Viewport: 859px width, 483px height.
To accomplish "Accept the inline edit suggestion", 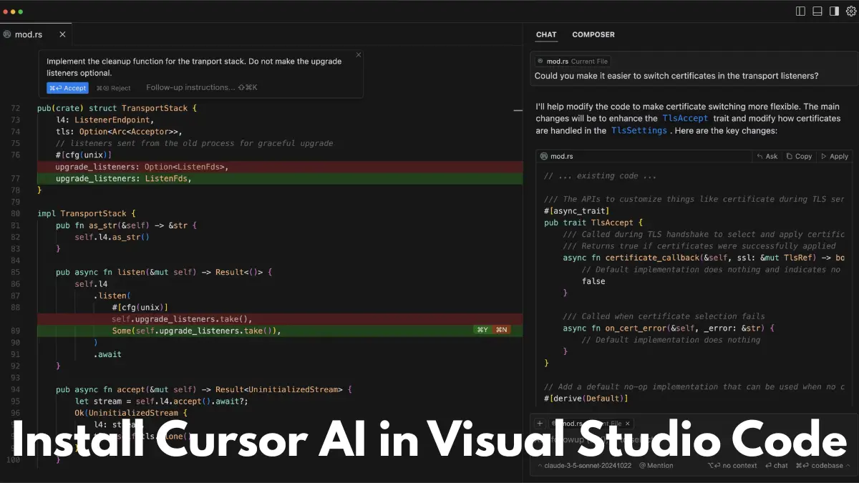I will pos(67,88).
